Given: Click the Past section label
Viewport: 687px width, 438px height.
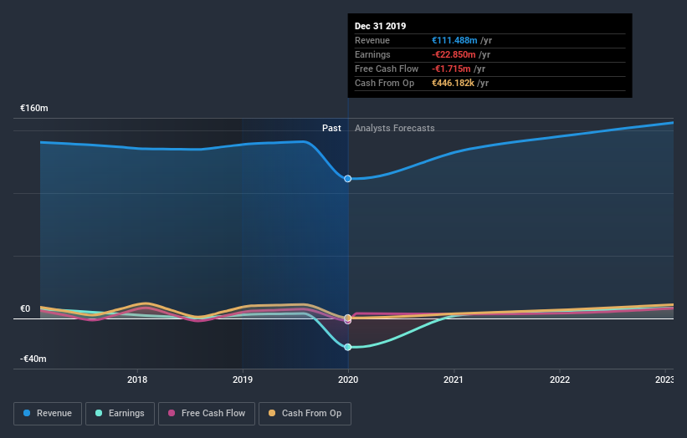Looking at the screenshot, I should click(x=331, y=128).
